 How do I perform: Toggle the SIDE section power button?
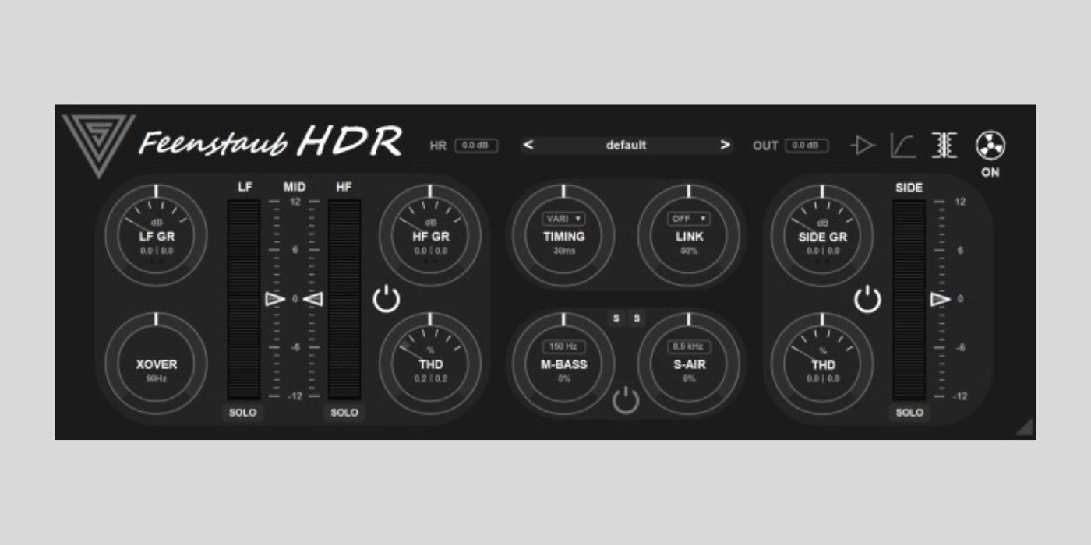click(x=867, y=299)
